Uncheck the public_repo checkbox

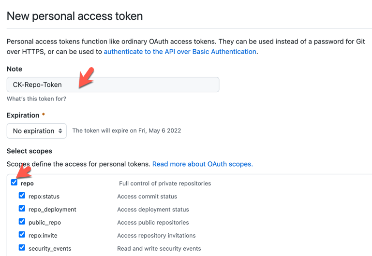pos(22,222)
